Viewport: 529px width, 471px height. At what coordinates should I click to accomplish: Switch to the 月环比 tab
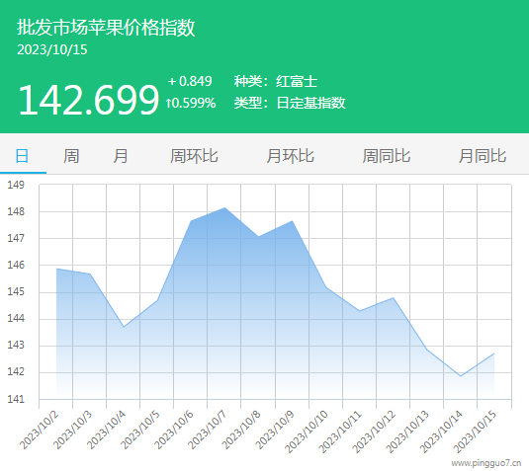pyautogui.click(x=290, y=156)
